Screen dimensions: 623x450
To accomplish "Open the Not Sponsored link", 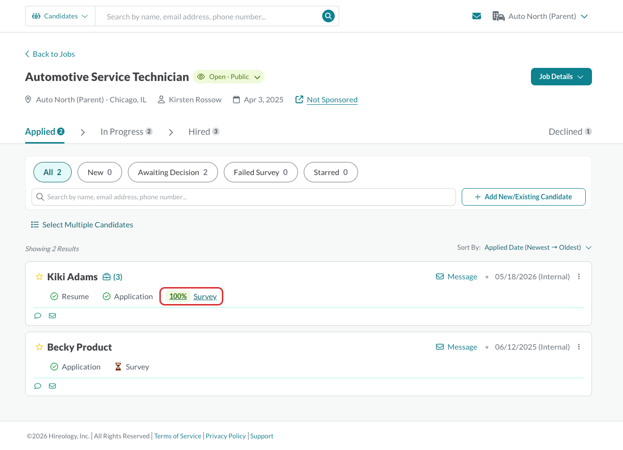I will point(332,99).
